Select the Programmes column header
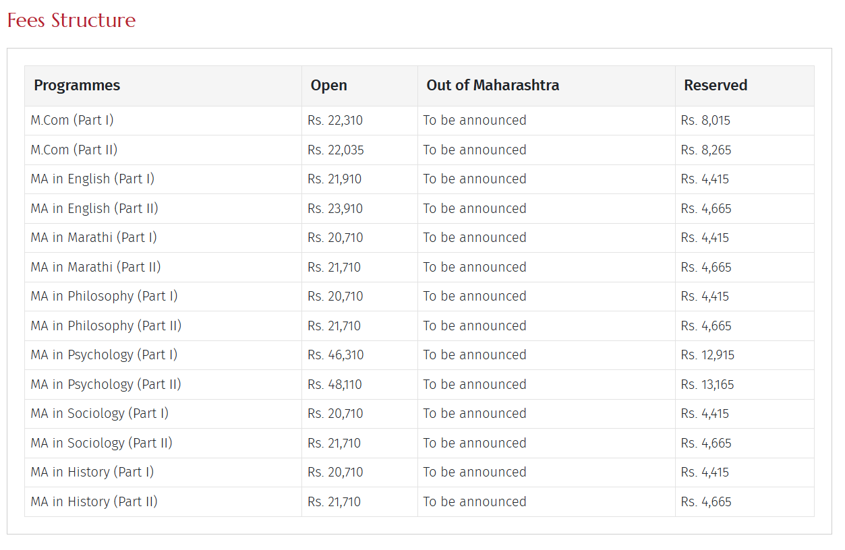 coord(77,86)
